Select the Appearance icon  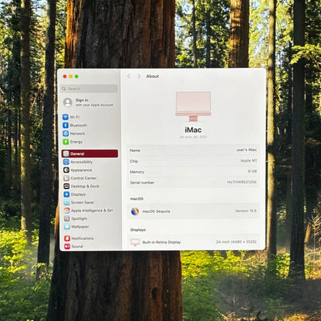(x=66, y=170)
